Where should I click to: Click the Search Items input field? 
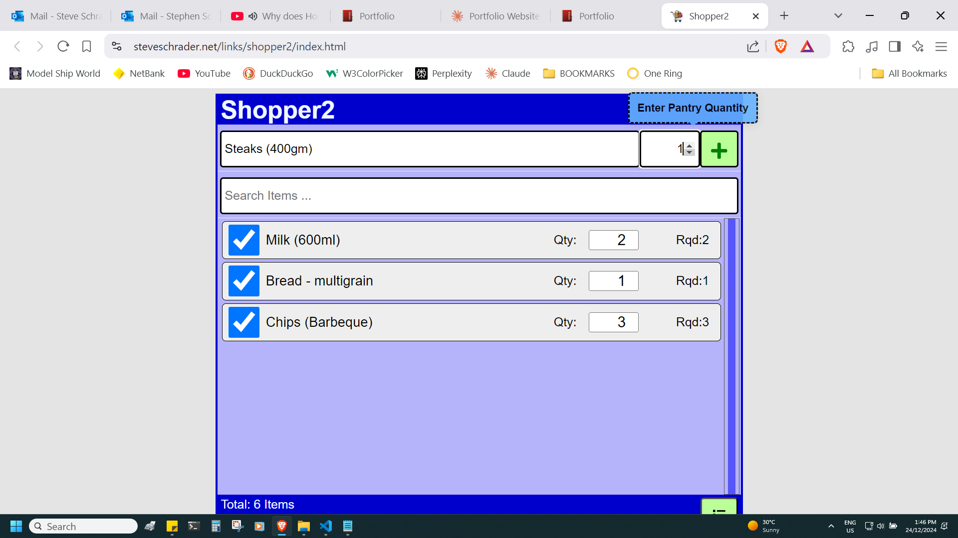tap(479, 195)
